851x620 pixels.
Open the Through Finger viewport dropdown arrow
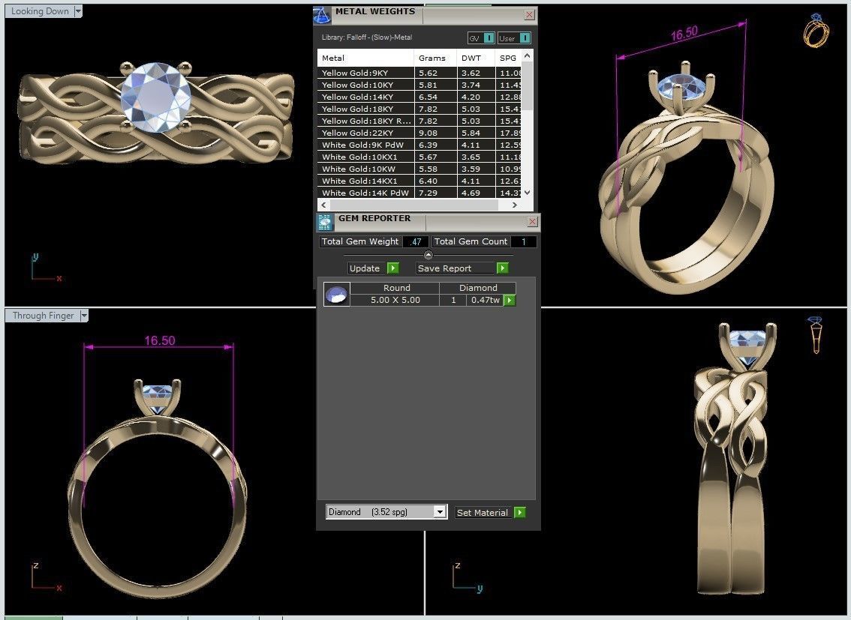(84, 316)
